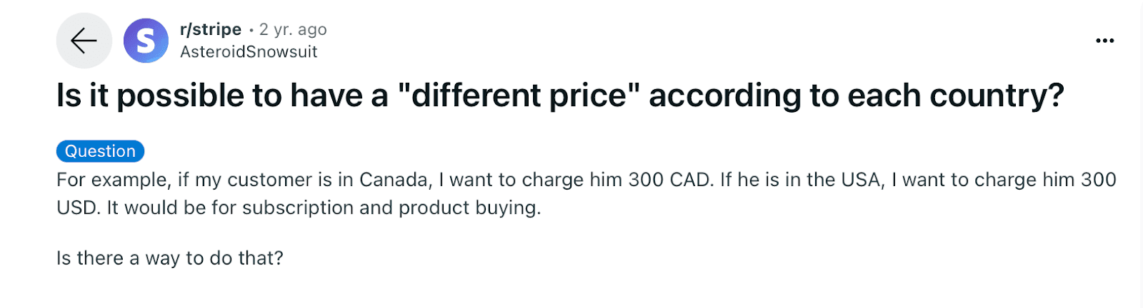Click the word "Canada," in post body

coord(396,180)
